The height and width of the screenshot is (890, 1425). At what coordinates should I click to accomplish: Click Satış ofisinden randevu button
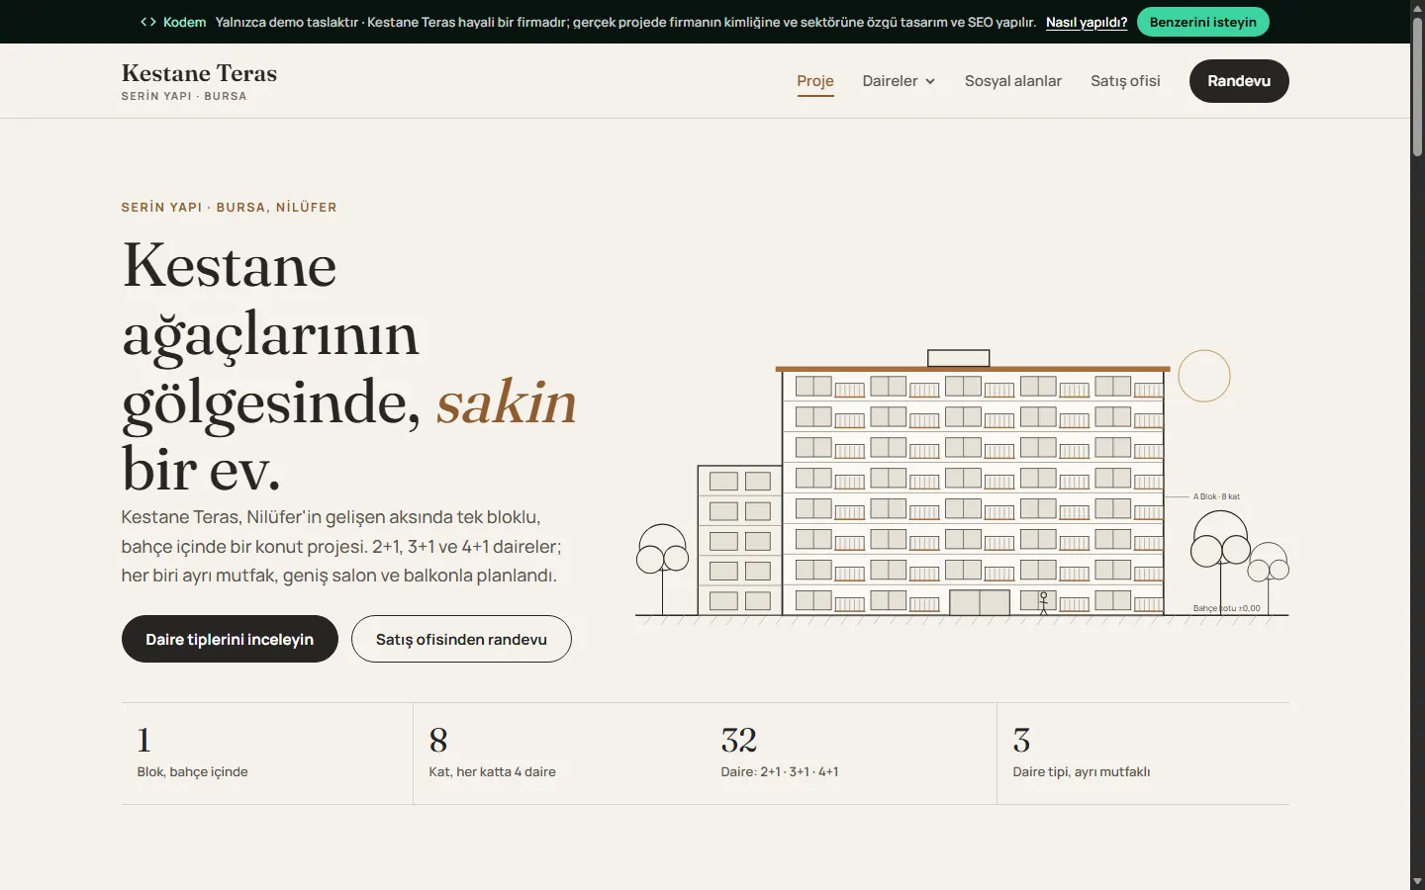tap(461, 639)
